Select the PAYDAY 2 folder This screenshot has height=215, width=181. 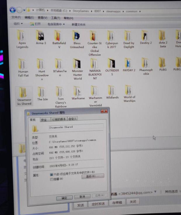point(129,65)
